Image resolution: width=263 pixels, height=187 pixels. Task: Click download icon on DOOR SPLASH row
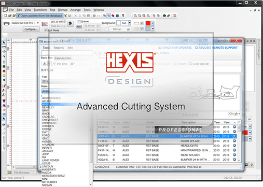[234, 141]
